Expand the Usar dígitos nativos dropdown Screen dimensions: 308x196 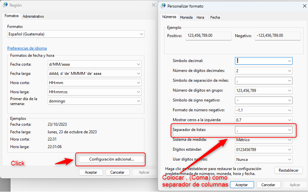click(289, 159)
